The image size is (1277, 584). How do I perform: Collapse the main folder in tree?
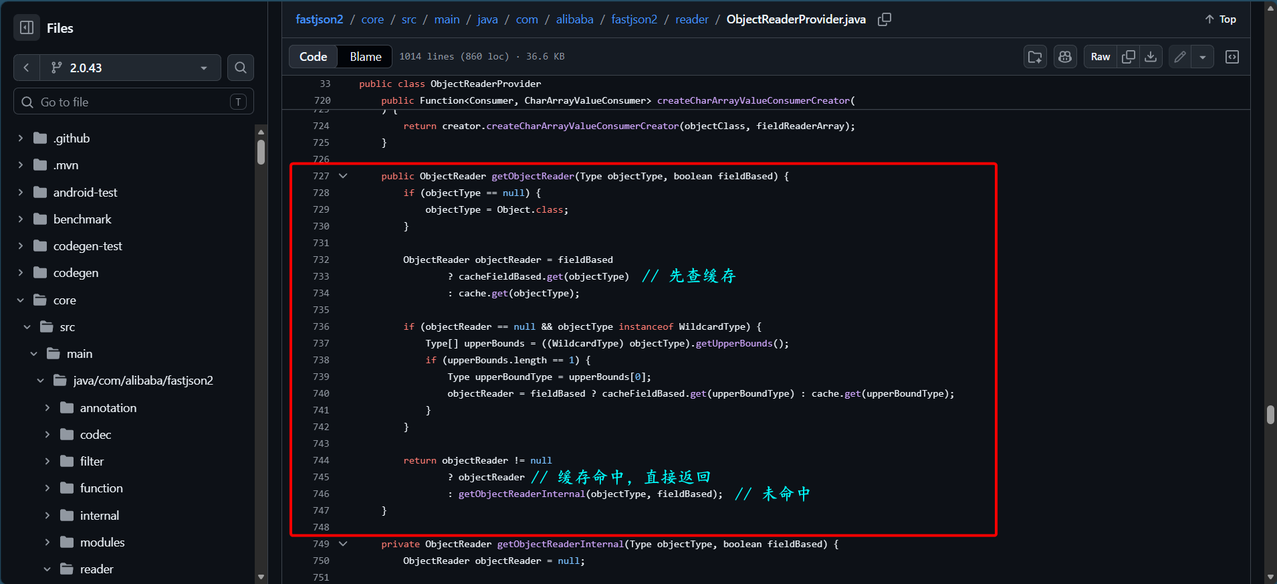[x=33, y=354]
